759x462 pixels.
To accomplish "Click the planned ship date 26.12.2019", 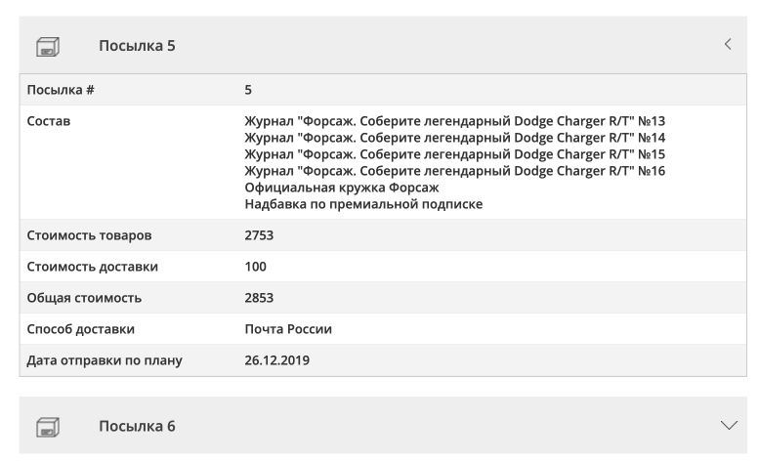I will click(277, 360).
